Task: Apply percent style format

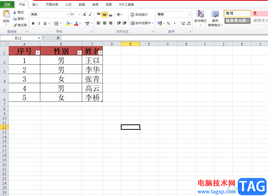Action: pos(169,23)
